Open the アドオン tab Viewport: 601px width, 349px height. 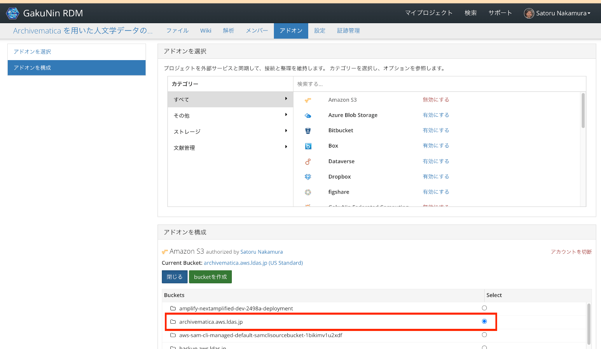coord(291,31)
